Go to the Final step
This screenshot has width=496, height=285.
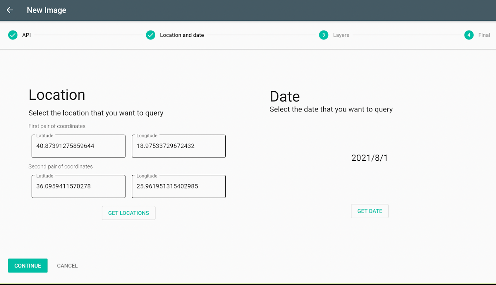click(484, 35)
